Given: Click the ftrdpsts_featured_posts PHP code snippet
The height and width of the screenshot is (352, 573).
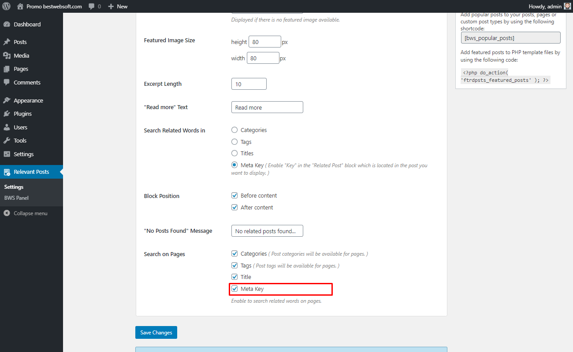Looking at the screenshot, I should click(505, 77).
